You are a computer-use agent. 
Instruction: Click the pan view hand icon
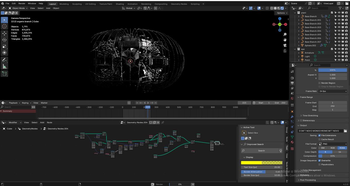coord(285,39)
